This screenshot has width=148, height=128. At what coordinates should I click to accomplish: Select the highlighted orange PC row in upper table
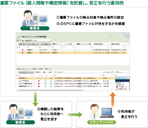click(73, 53)
